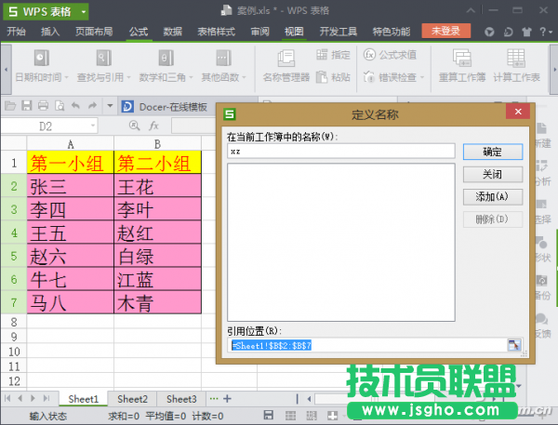Switch to the Sheet2 worksheet tab
This screenshot has height=425, width=558.
click(133, 399)
